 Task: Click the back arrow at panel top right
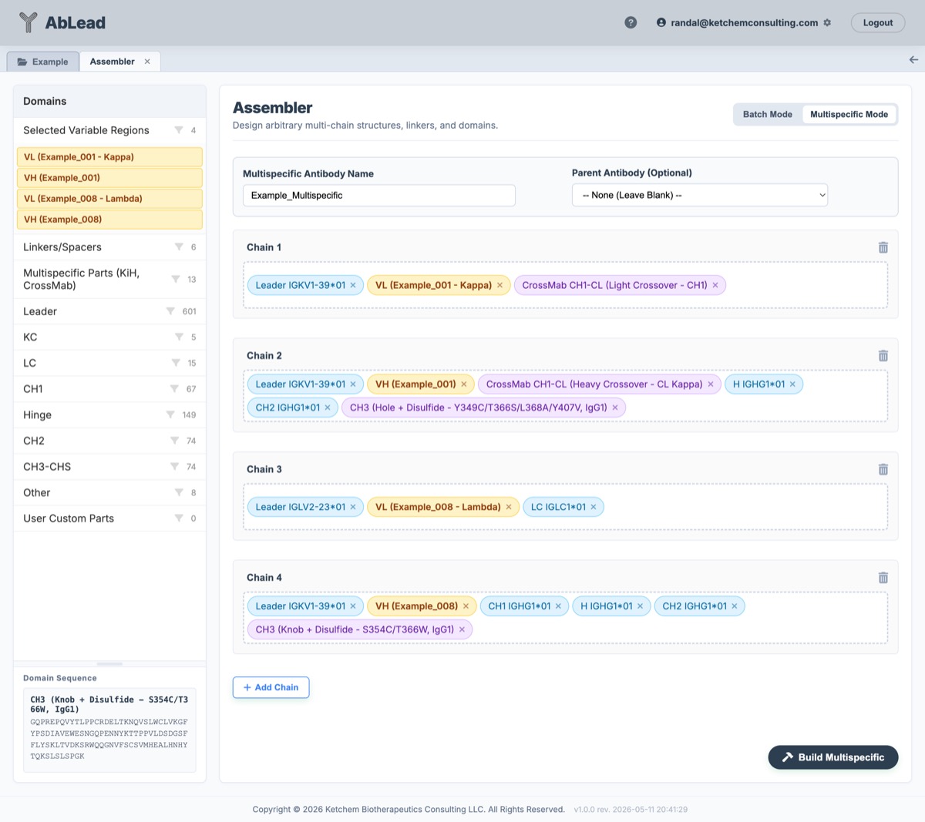(913, 59)
